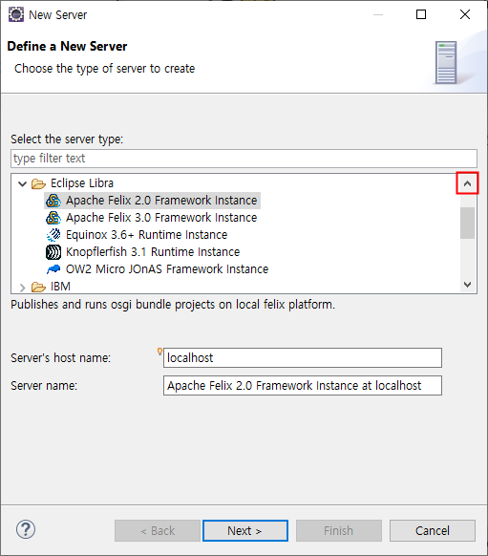
Task: Expand the IBM tree node
Action: (22, 288)
